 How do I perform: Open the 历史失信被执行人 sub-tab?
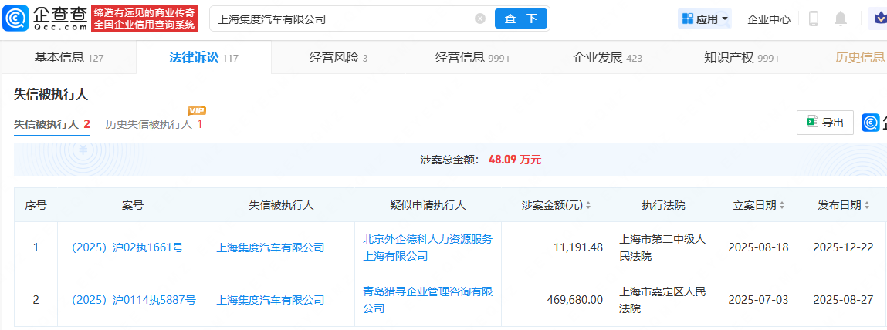coord(154,124)
